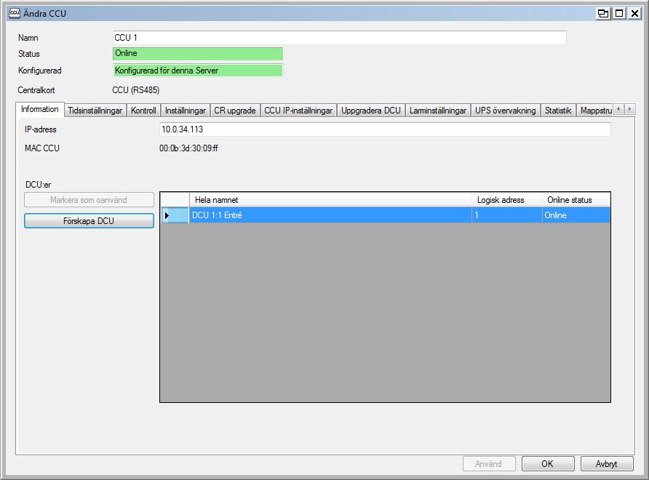Switch to CCU IP-inställningar tab
Viewport: 649px width, 480px height.
point(298,111)
